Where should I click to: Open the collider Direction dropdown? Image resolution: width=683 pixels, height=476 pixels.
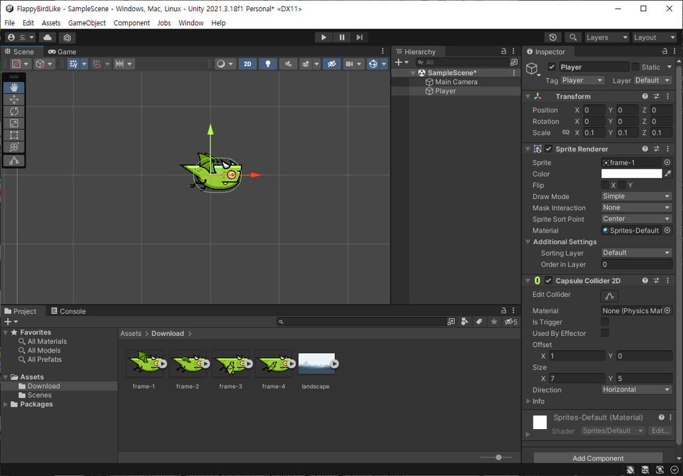pyautogui.click(x=637, y=390)
